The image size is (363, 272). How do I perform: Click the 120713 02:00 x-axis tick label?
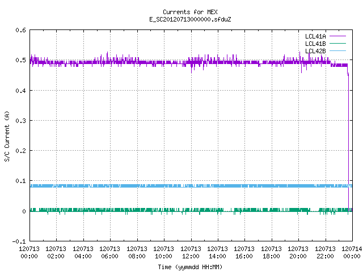(x=56, y=253)
